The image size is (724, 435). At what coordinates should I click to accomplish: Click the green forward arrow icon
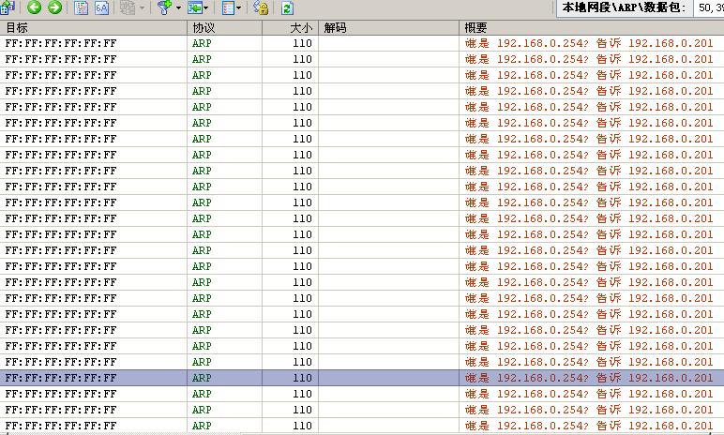(x=54, y=8)
